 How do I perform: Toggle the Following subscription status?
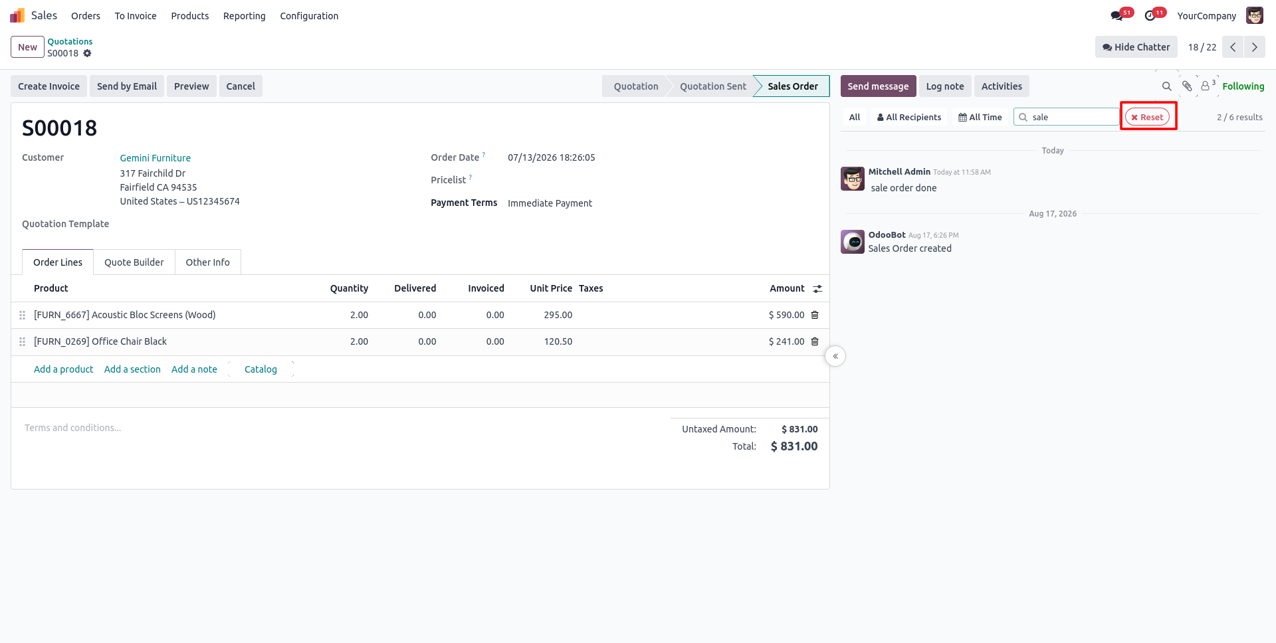pos(1243,86)
